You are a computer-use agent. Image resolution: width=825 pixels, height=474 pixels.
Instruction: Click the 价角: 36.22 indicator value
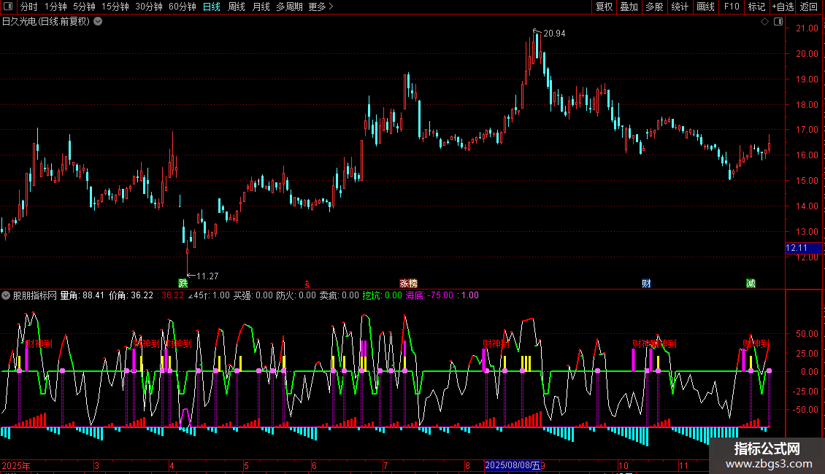point(131,295)
